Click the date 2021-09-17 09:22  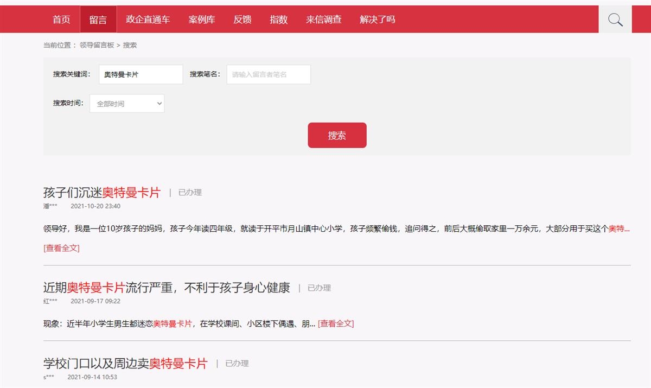95,301
